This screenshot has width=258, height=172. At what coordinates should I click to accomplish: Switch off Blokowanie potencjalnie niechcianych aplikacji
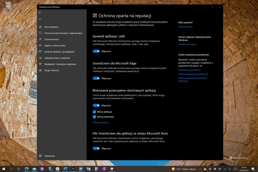96,105
